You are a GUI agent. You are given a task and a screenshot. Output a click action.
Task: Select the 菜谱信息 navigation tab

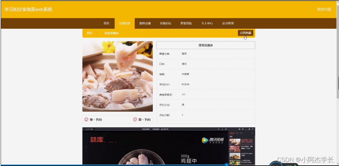125,23
